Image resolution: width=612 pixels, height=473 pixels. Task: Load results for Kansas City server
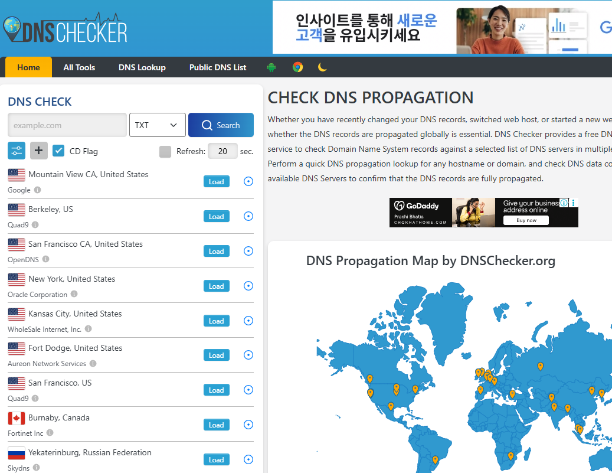tap(216, 321)
